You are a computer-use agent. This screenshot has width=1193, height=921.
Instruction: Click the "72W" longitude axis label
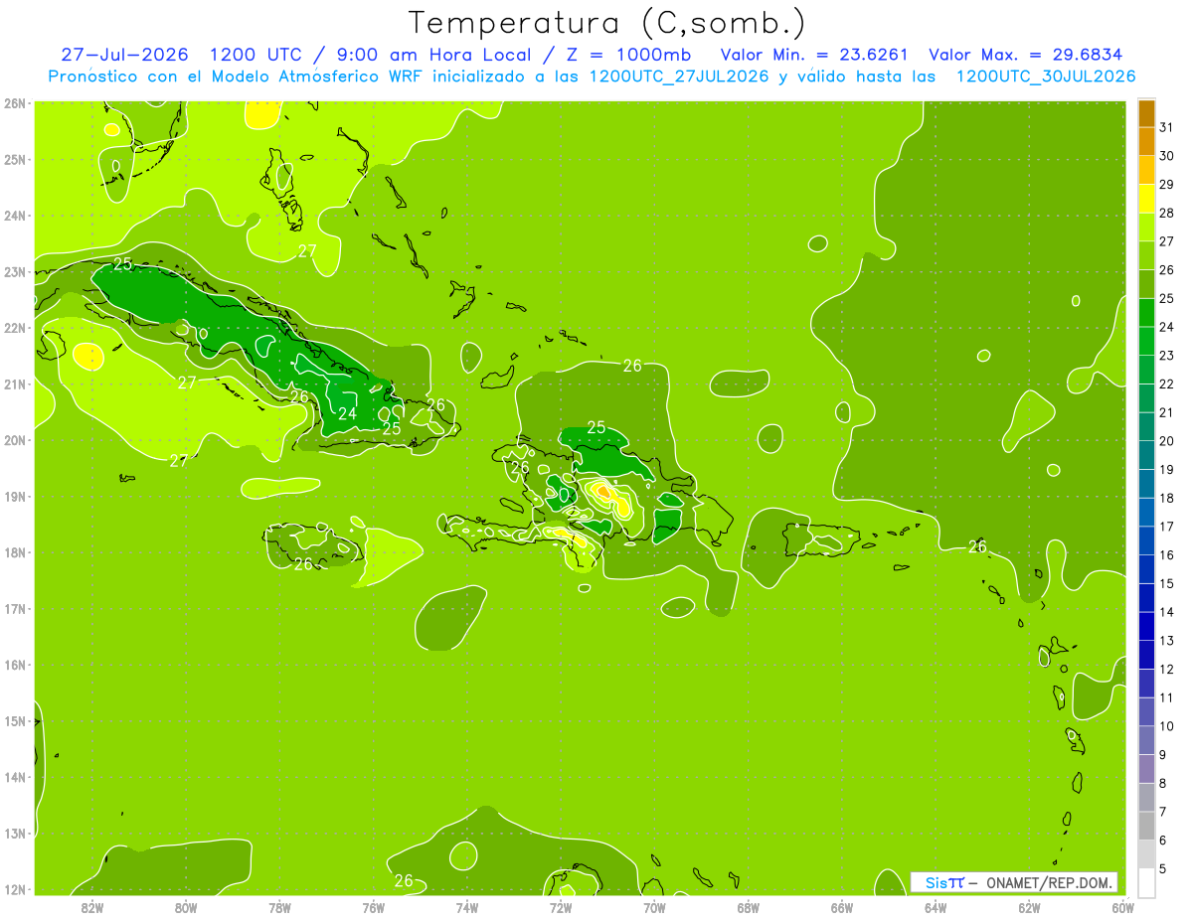pos(561,906)
